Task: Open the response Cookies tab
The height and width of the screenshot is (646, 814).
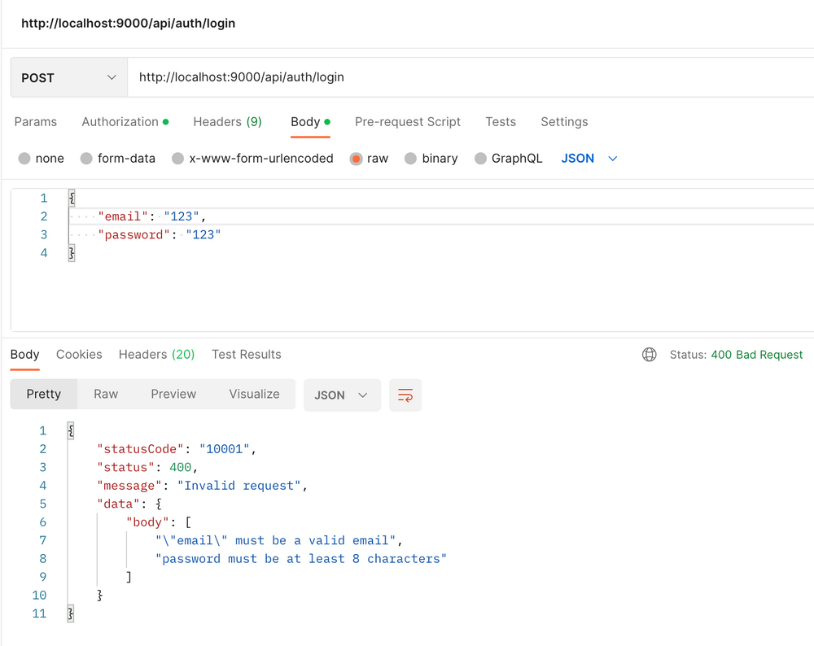Action: (79, 355)
